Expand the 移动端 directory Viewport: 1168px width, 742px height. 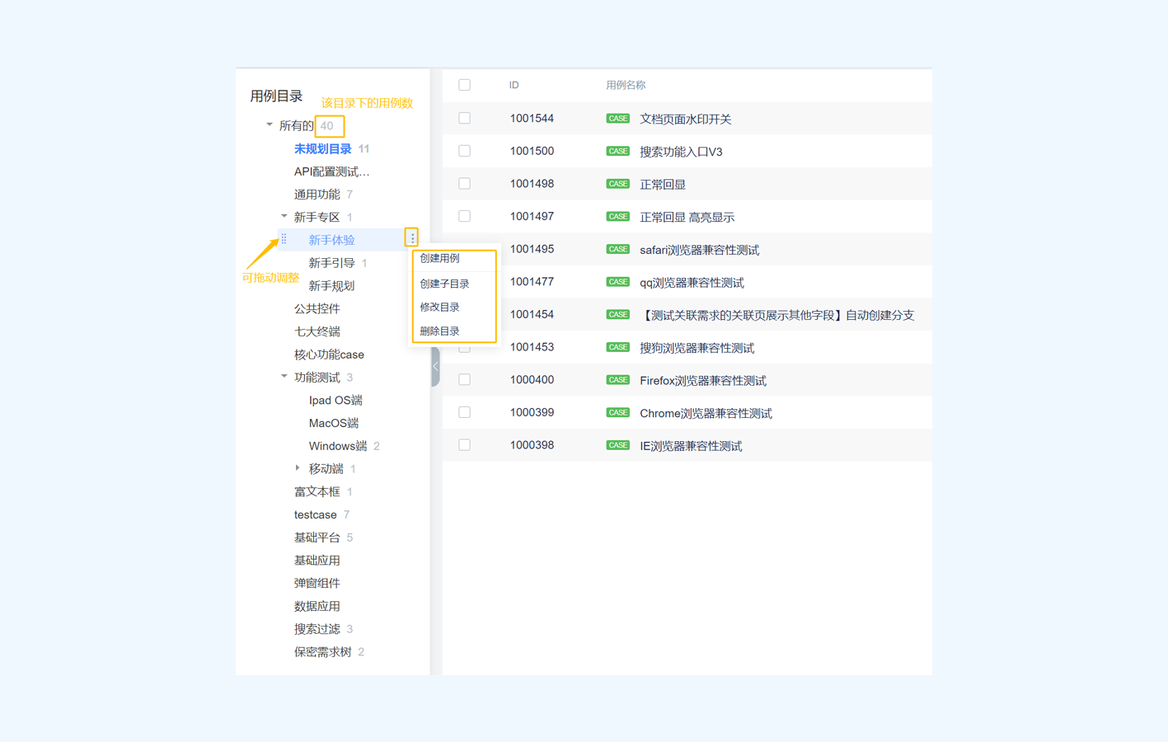pyautogui.click(x=298, y=468)
